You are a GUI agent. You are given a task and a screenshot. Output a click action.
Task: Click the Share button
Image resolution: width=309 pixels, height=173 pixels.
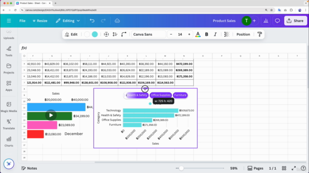(295, 21)
